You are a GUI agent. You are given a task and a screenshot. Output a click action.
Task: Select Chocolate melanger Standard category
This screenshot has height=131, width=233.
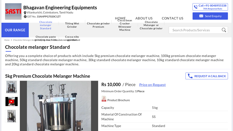click(46, 25)
